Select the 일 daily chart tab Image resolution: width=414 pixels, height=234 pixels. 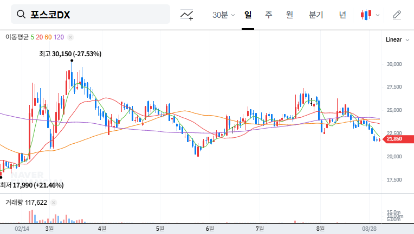(x=248, y=15)
